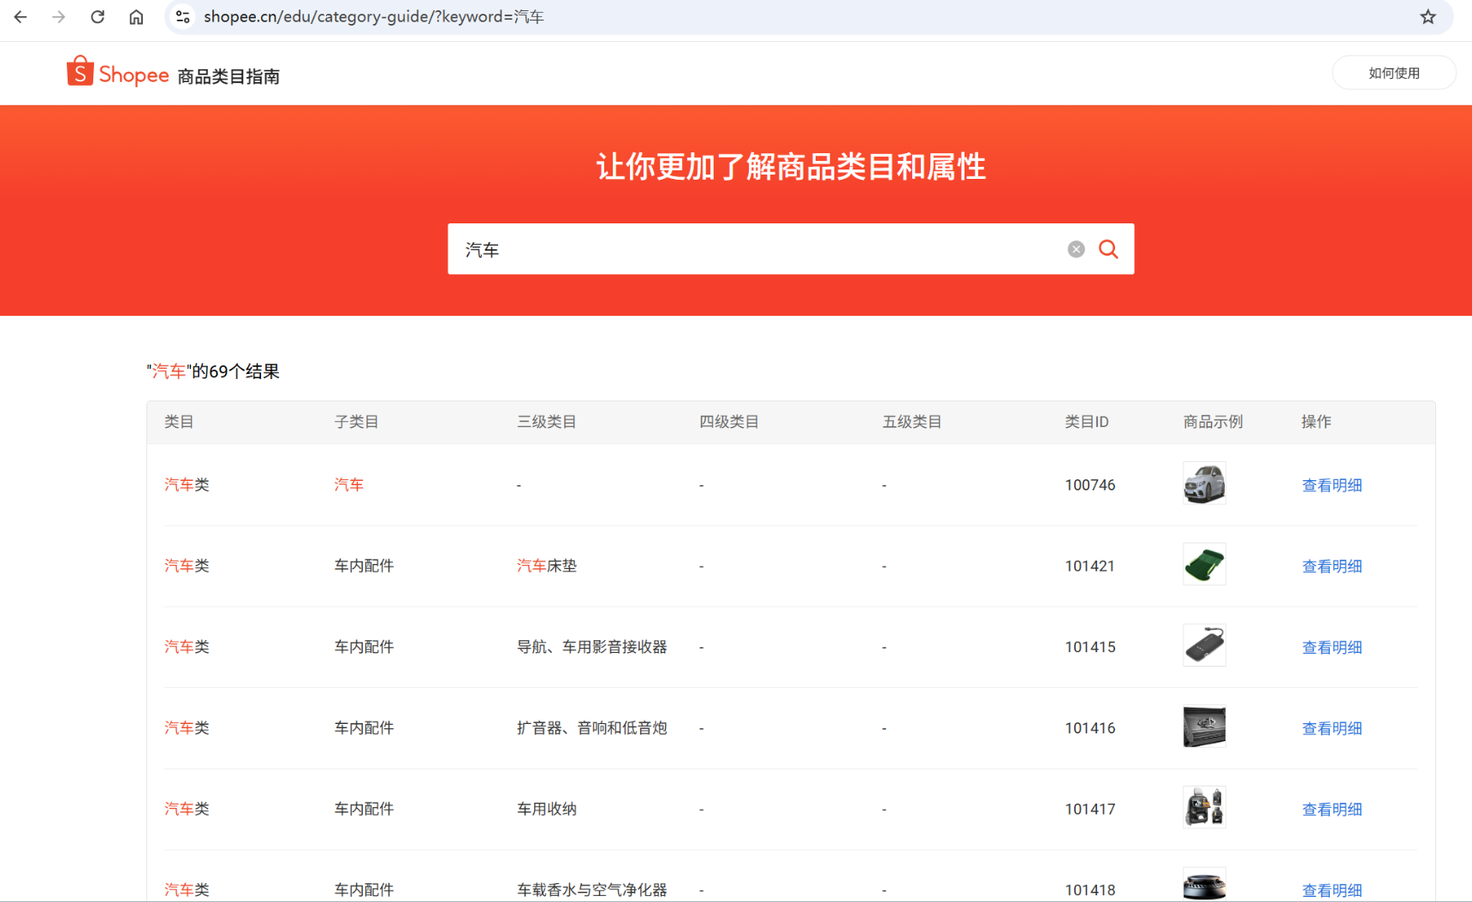The image size is (1472, 902).
Task: View details for category ID 100746
Action: coord(1331,485)
